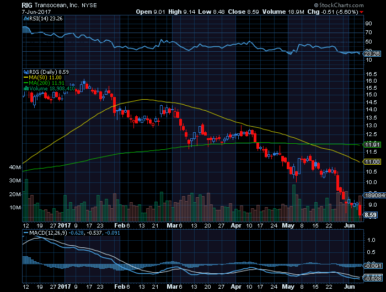This screenshot has height=292, width=386.
Task: Click the Chg -0.51 (-5.60%) value
Action: 333,12
